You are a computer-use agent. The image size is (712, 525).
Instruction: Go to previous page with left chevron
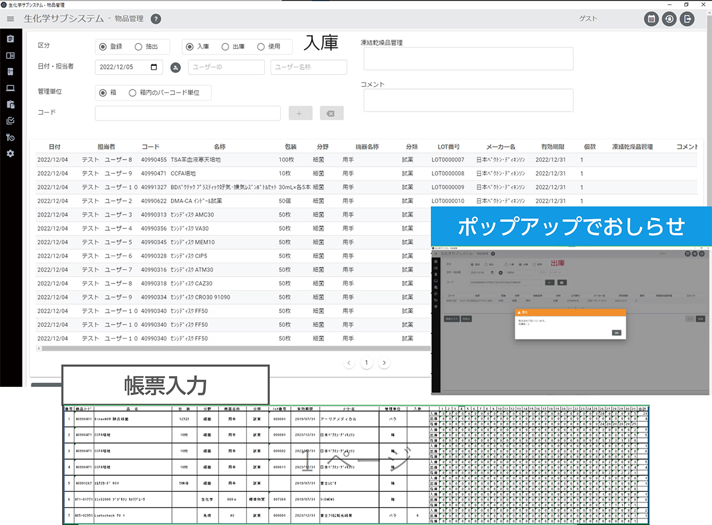[x=349, y=362]
